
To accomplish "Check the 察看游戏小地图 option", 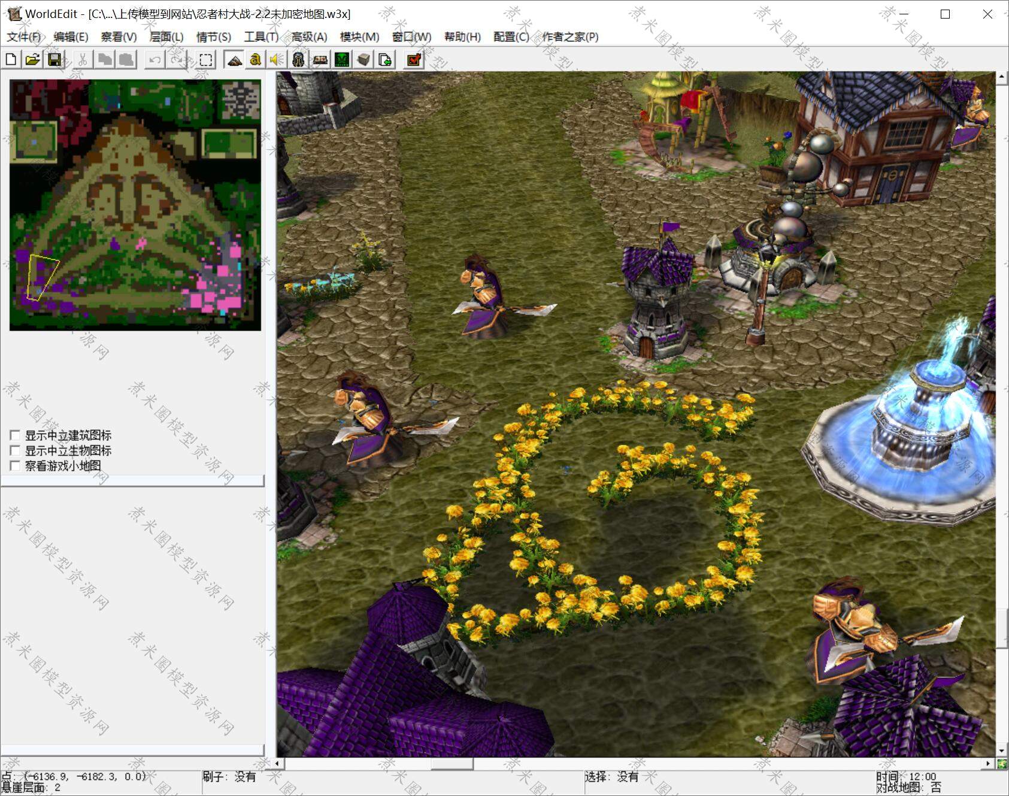I will (x=16, y=465).
